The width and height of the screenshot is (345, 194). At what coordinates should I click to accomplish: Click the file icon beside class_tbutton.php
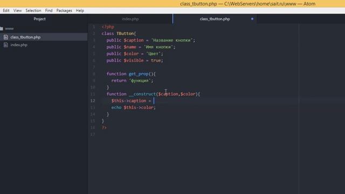click(6, 37)
